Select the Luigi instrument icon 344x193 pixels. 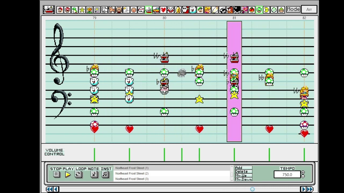pos(200,10)
